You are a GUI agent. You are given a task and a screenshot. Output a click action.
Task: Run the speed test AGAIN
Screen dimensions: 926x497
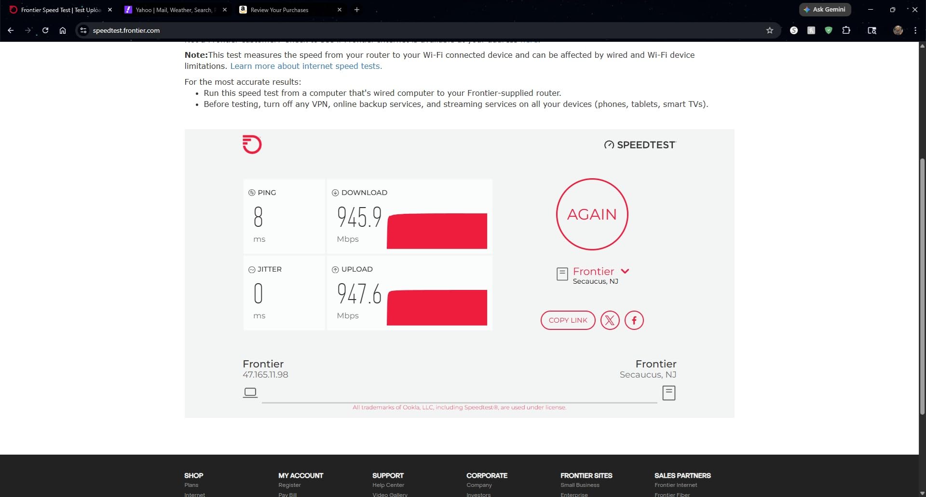tap(592, 214)
